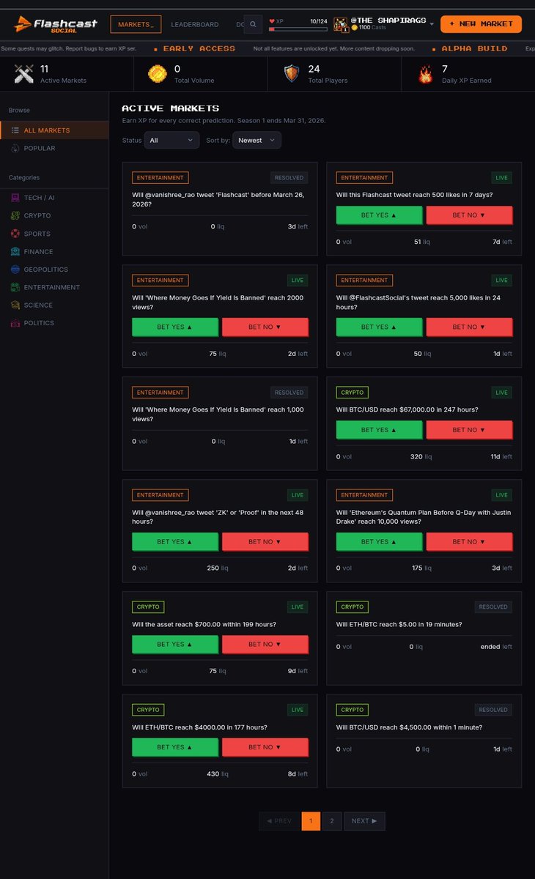Screen dimensions: 535x879
Task: Click the gold Casts coin icon
Action: coord(354,28)
